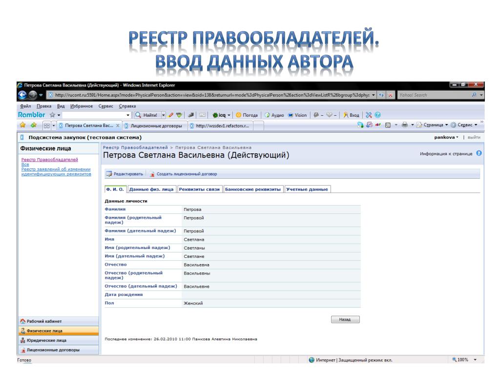Select the Ф. И. О. tab
Screen dimensions: 500x375
pos(115,189)
